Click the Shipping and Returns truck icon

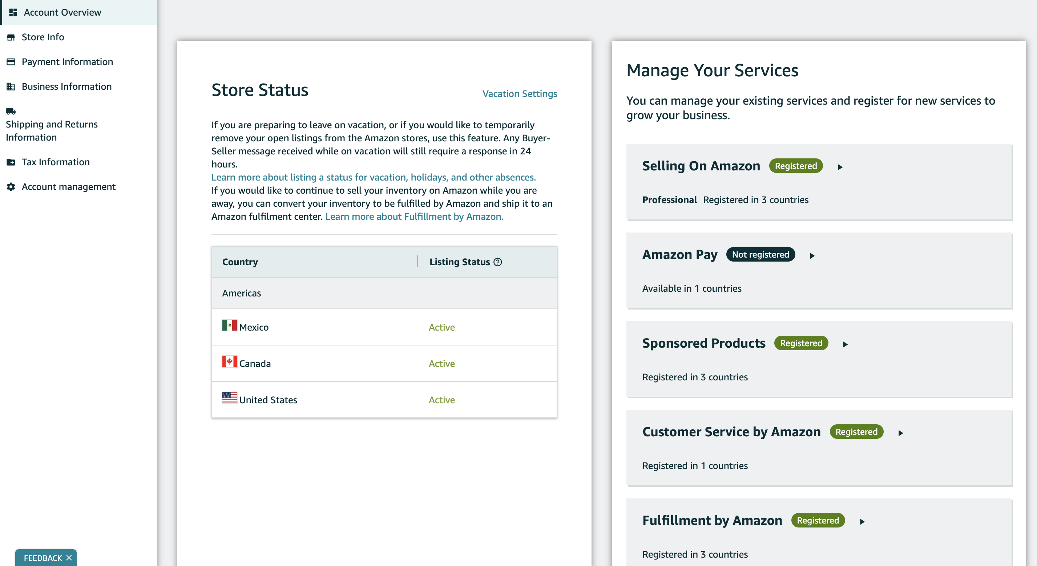[11, 111]
